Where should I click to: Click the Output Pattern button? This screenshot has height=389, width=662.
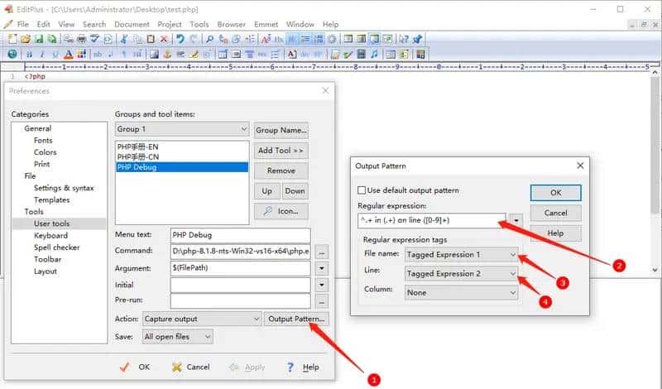pos(296,319)
